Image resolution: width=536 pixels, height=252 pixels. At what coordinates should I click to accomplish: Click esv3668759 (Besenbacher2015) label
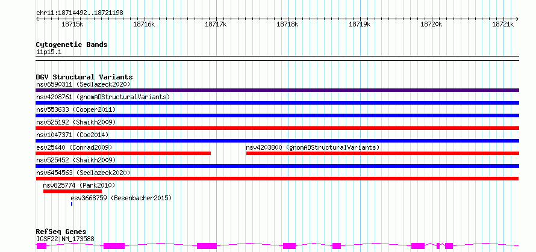(x=121, y=198)
